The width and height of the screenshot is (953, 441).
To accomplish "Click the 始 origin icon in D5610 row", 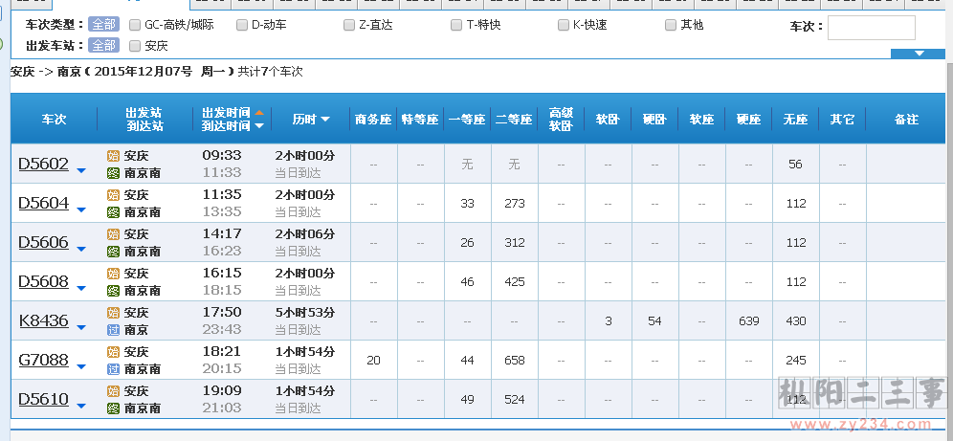I will [x=113, y=390].
